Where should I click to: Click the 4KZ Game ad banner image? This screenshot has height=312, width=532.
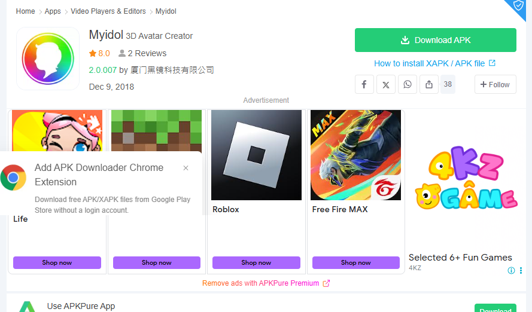466,178
